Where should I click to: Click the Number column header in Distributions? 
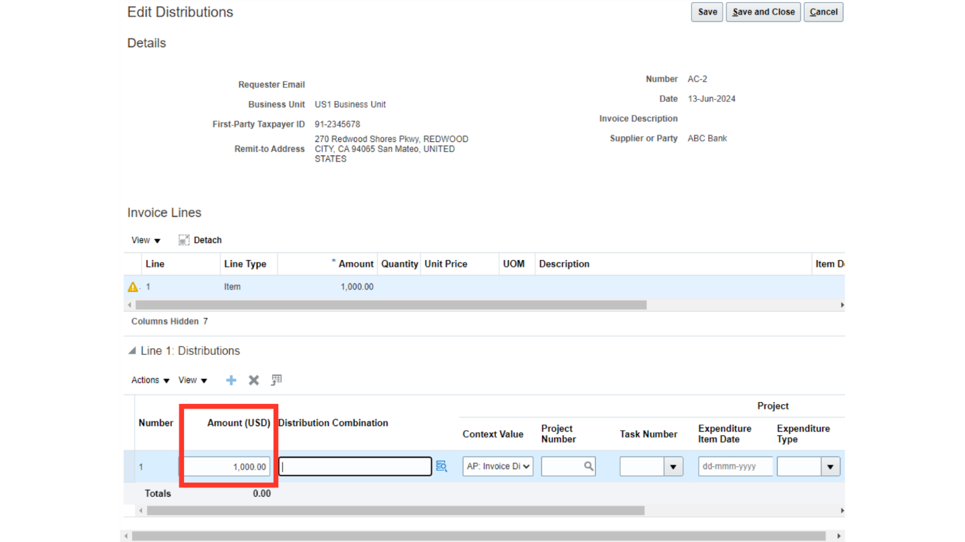(x=156, y=423)
